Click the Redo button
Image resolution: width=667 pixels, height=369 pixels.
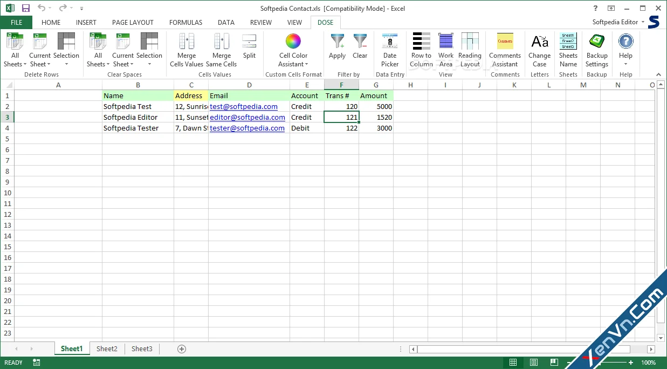(63, 8)
